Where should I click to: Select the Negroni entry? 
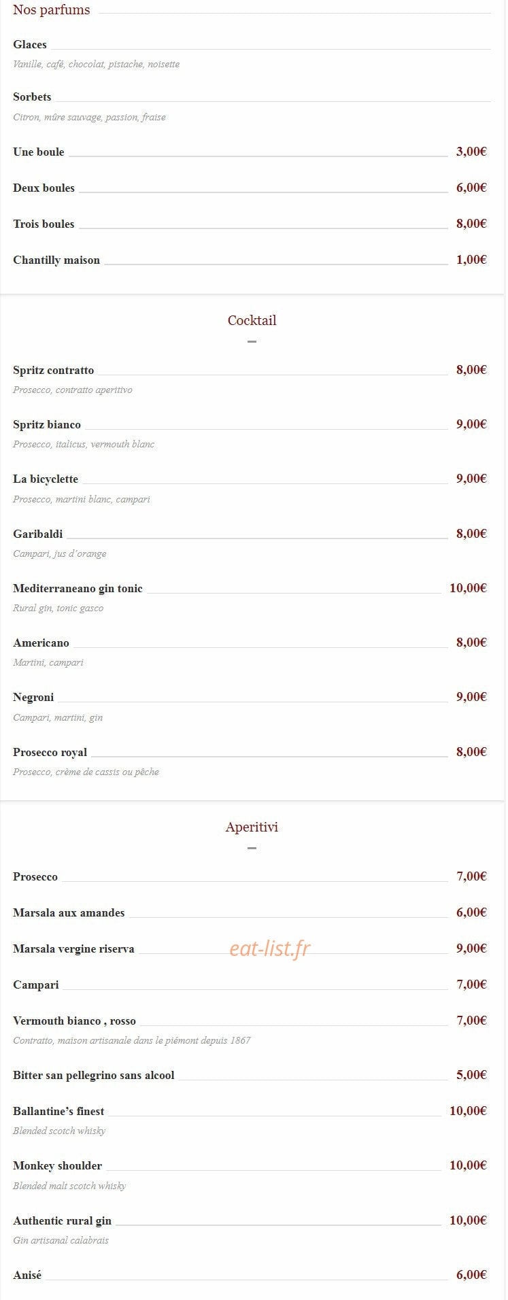pyautogui.click(x=33, y=698)
